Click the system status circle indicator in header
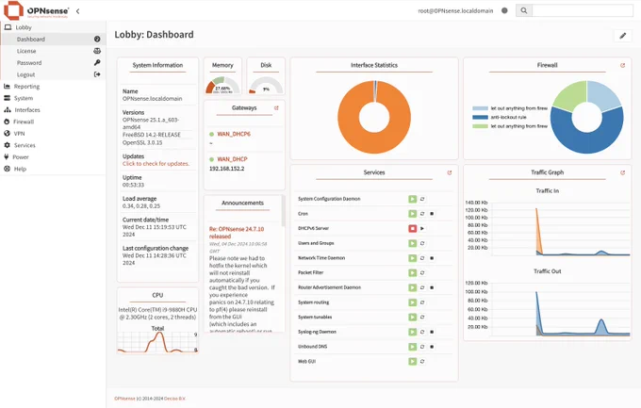 (504, 10)
